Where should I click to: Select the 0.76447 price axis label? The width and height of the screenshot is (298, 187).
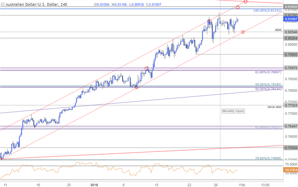point(291,126)
